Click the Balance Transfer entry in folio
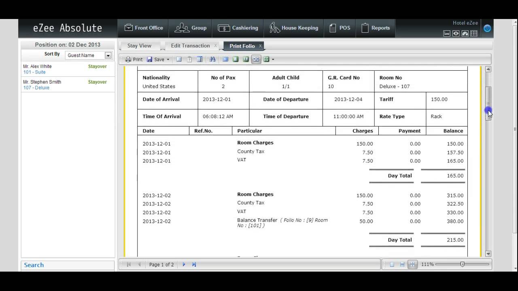518x291 pixels. (282, 223)
